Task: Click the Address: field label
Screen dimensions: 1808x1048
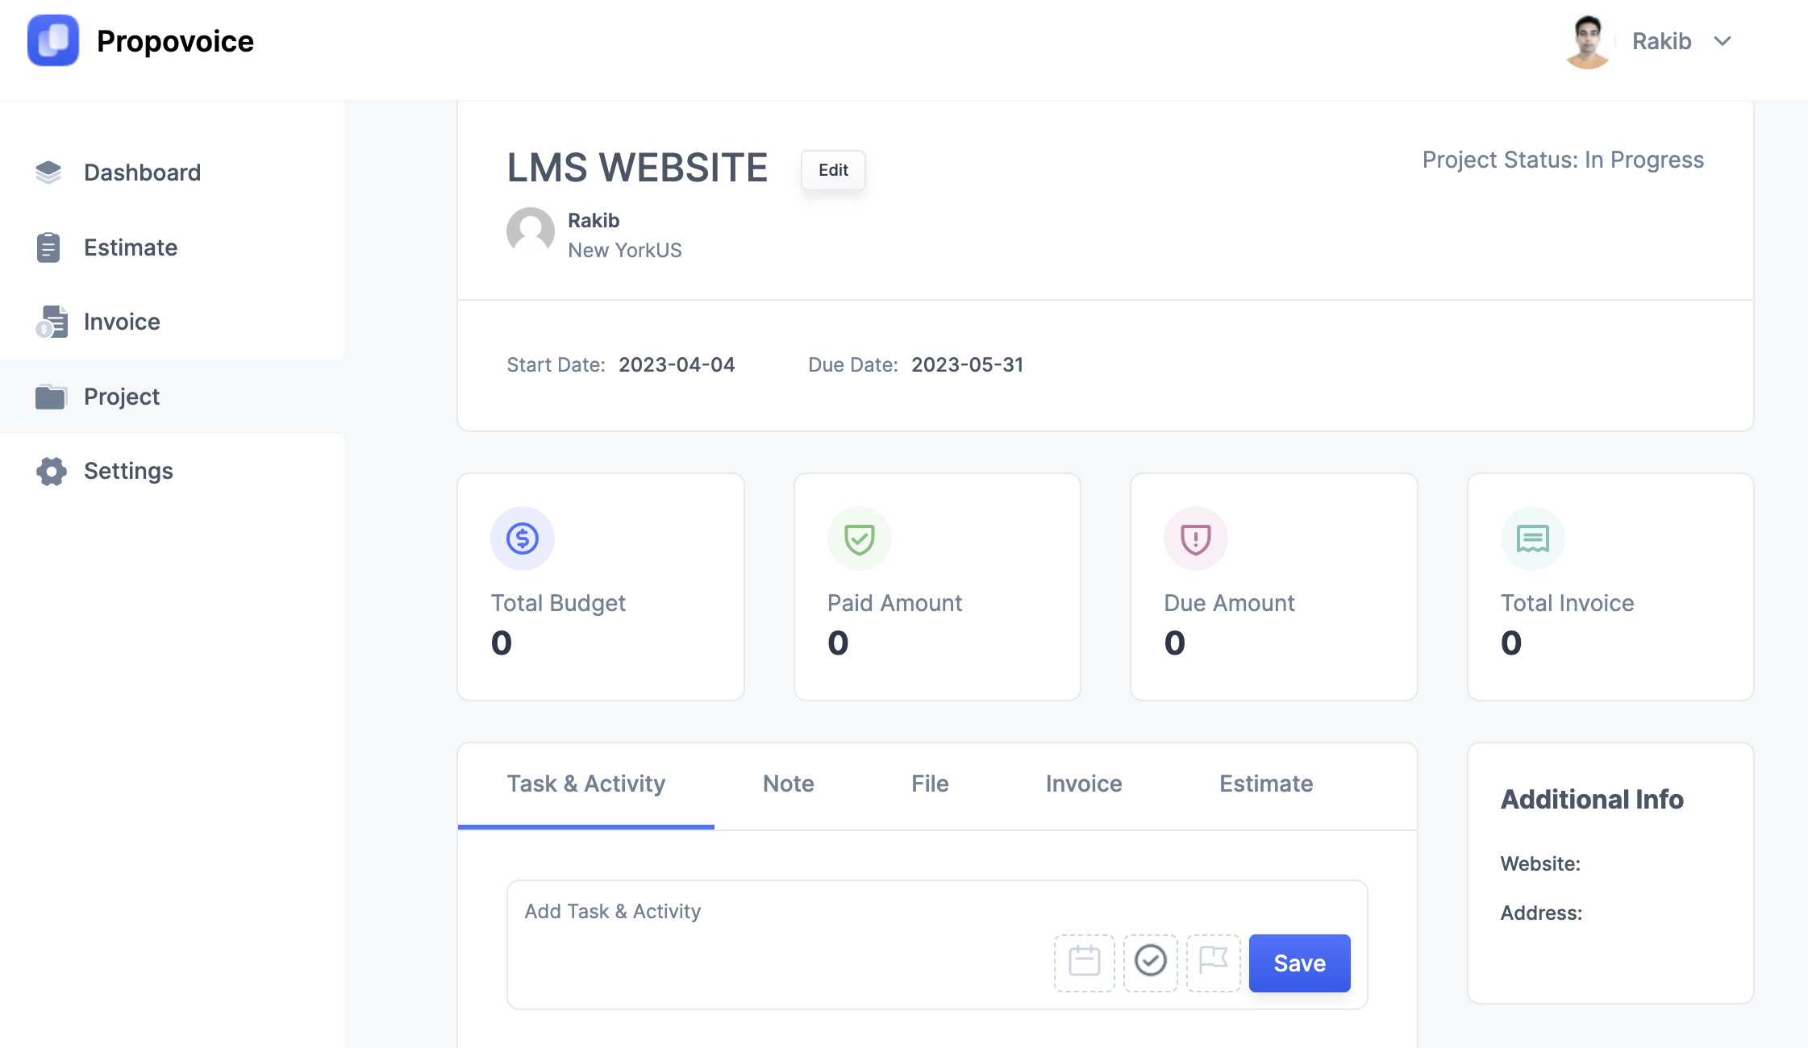Action: (1541, 913)
